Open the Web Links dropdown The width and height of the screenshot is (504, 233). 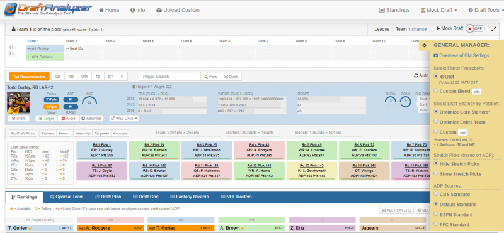click(x=124, y=118)
